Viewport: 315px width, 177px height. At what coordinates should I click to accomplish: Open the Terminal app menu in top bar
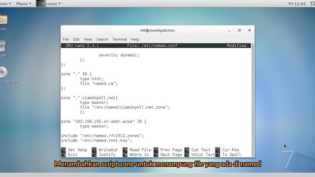(49, 3)
